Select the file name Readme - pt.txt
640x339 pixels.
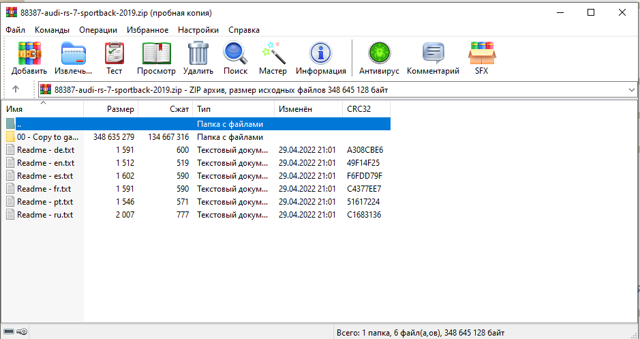coord(45,202)
